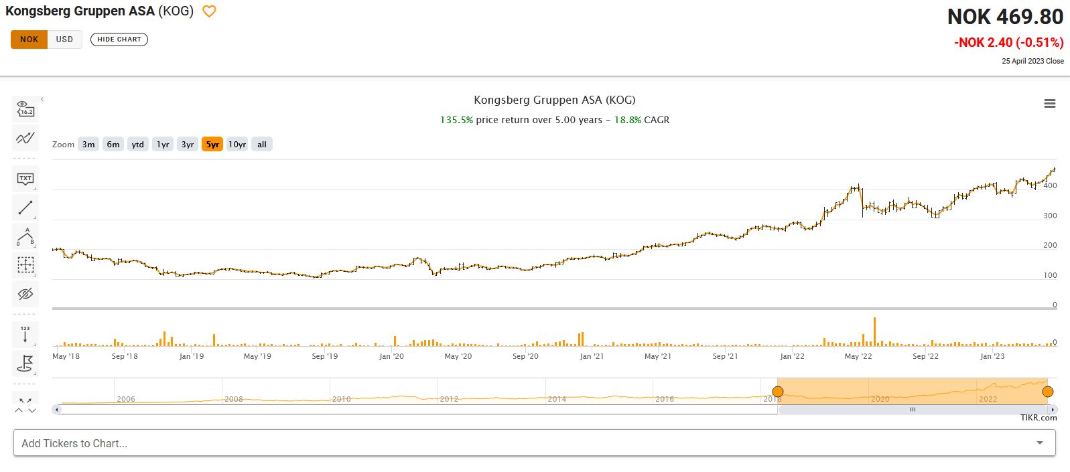Set chart zoom to ytd
The height and width of the screenshot is (472, 1070).
(x=138, y=144)
